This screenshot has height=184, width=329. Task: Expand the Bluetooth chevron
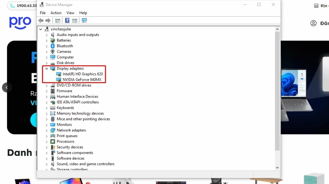pyautogui.click(x=46, y=46)
